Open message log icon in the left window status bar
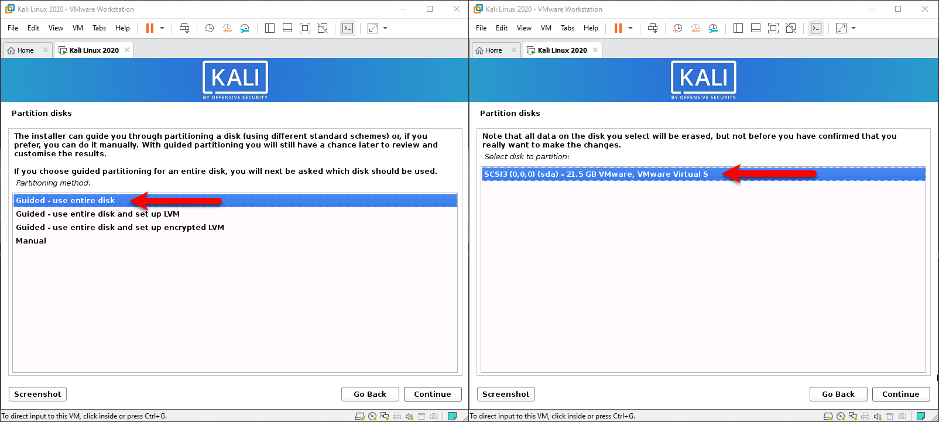 (453, 416)
